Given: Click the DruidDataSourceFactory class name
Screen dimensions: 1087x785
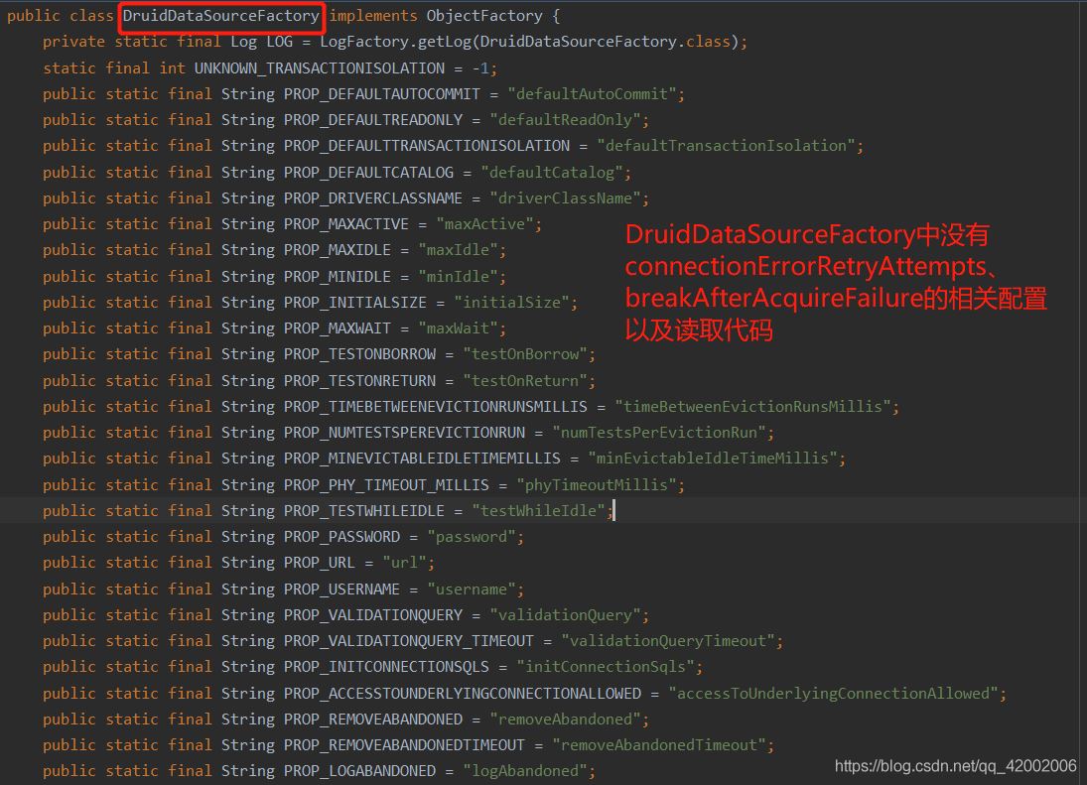Looking at the screenshot, I should tap(221, 16).
